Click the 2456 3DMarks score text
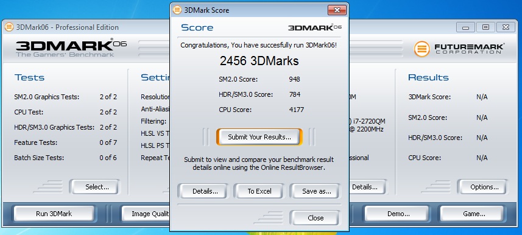 pos(259,61)
